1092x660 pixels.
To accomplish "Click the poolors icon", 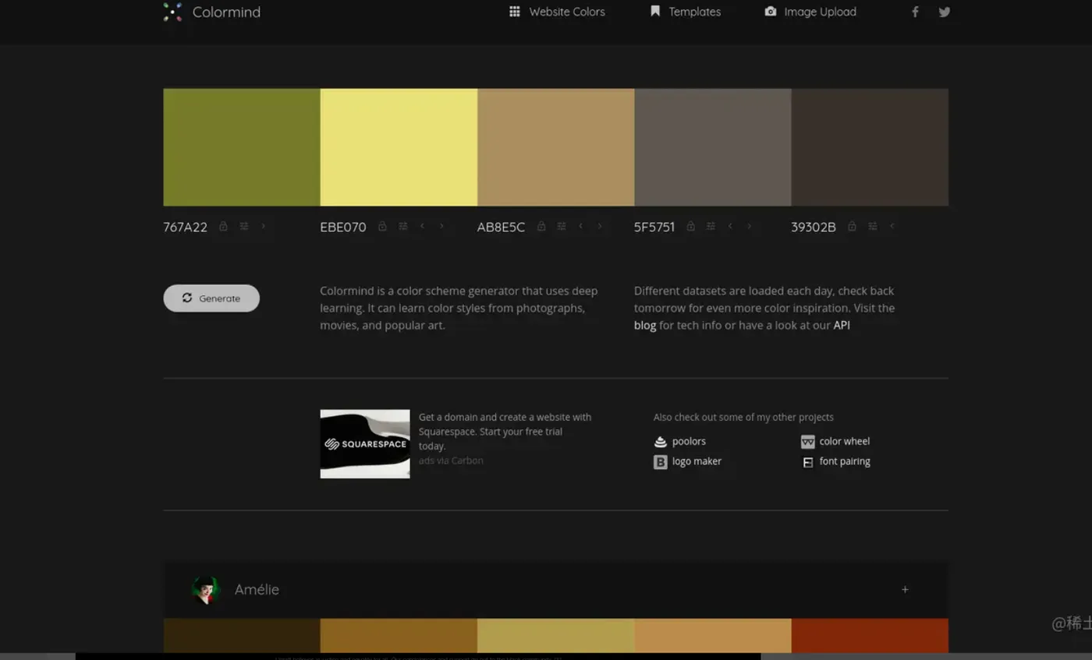I will [661, 442].
